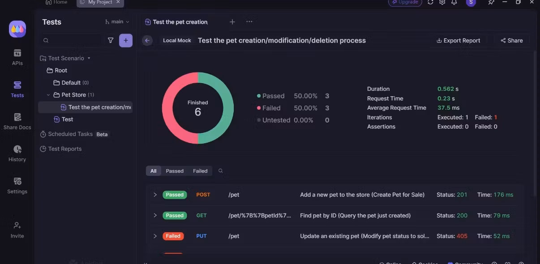This screenshot has height=264, width=540.
Task: Open the History panel icon
Action: [17, 153]
